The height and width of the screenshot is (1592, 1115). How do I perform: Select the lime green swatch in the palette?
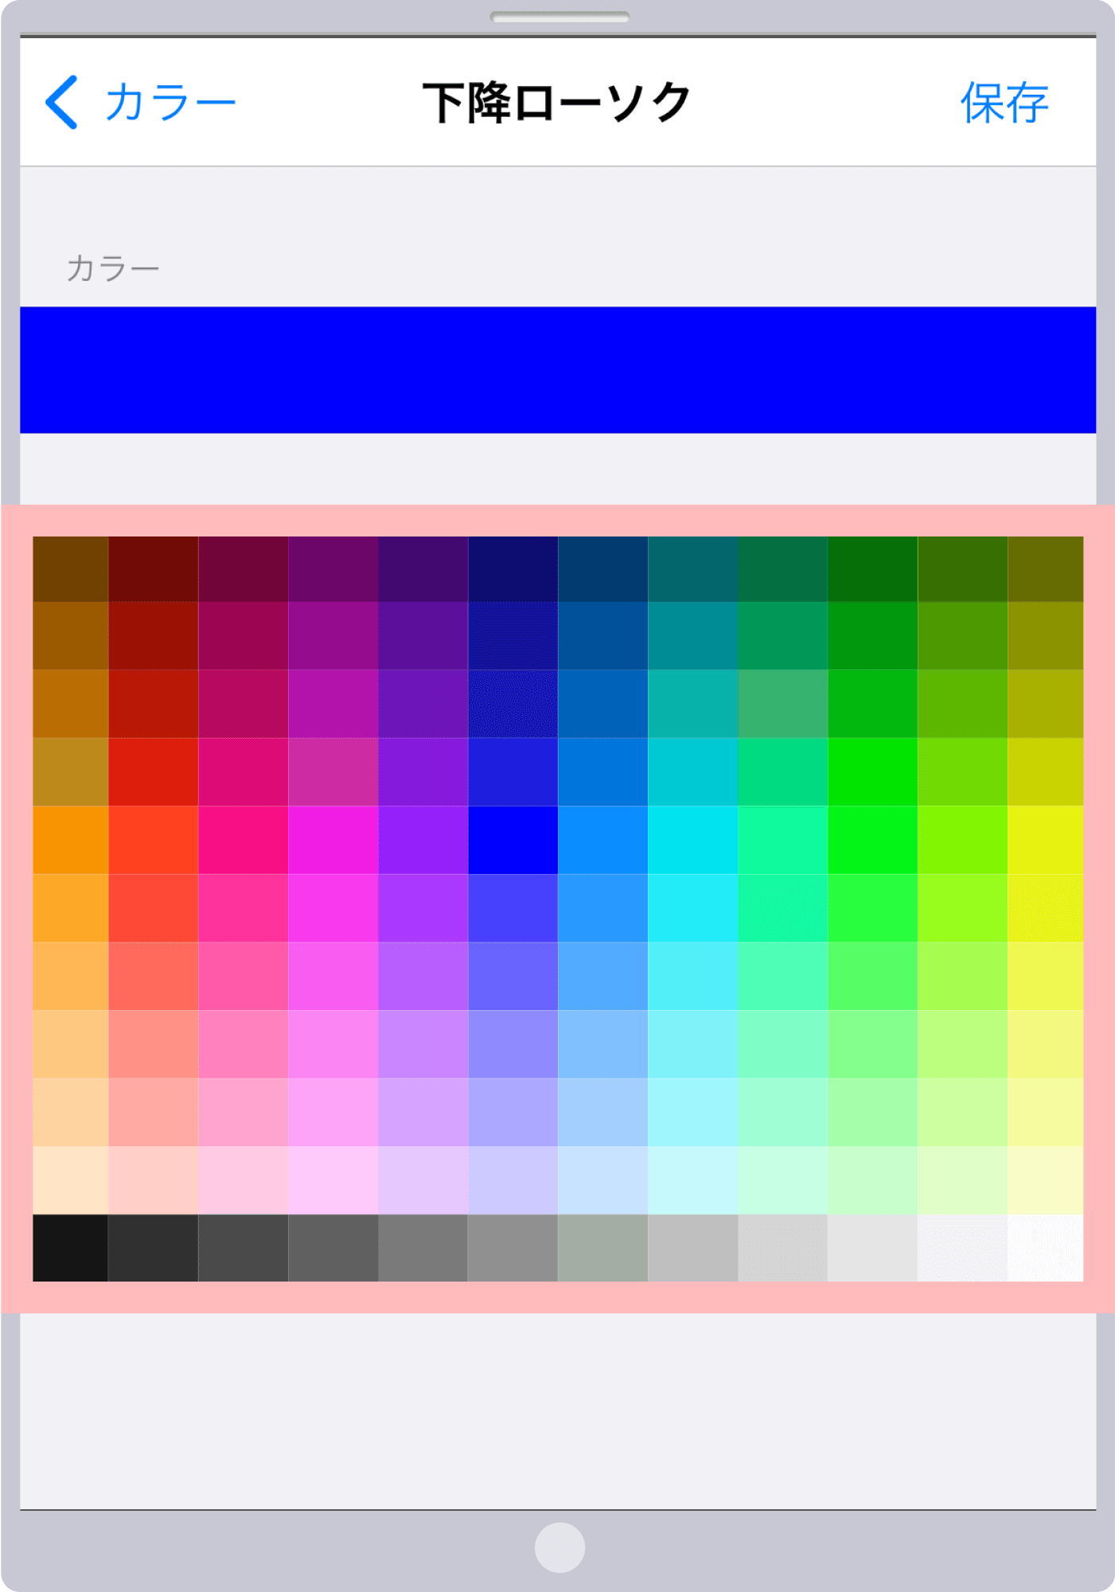pyautogui.click(x=962, y=840)
